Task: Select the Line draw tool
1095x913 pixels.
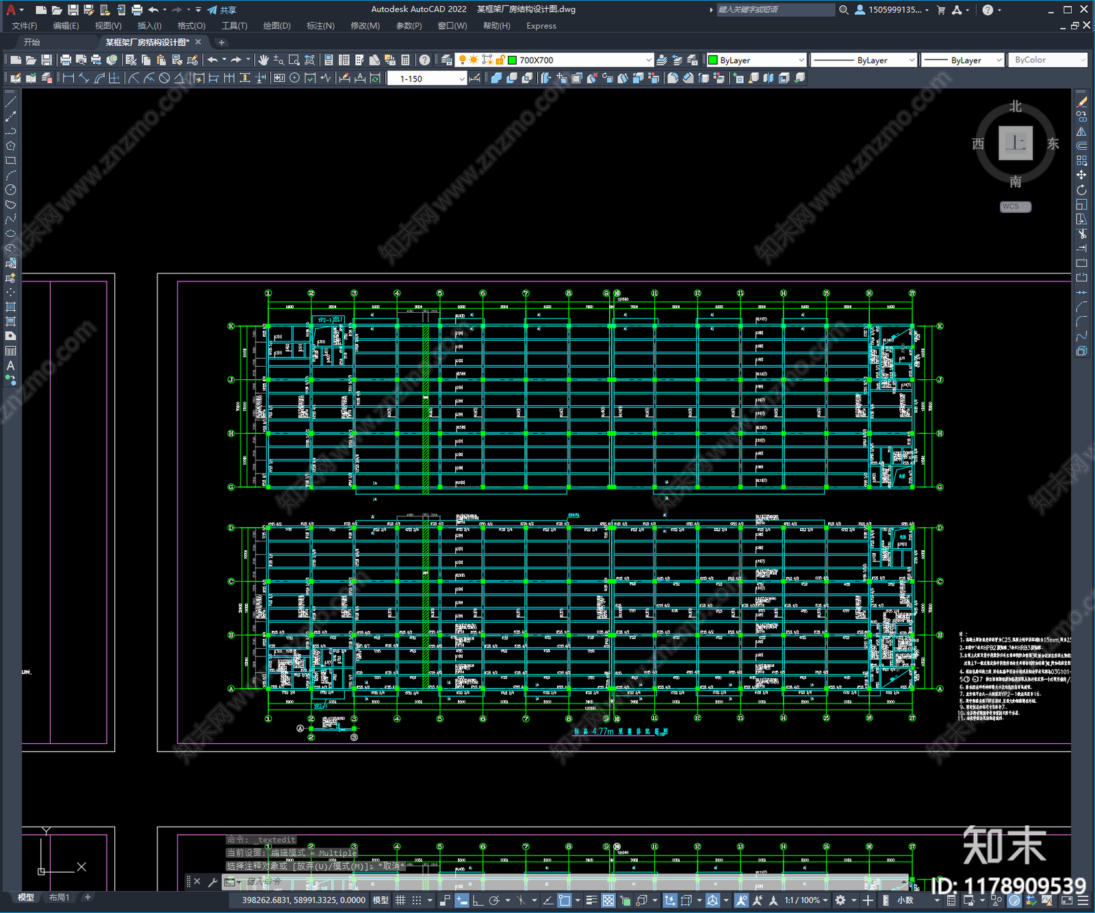Action: [10, 102]
